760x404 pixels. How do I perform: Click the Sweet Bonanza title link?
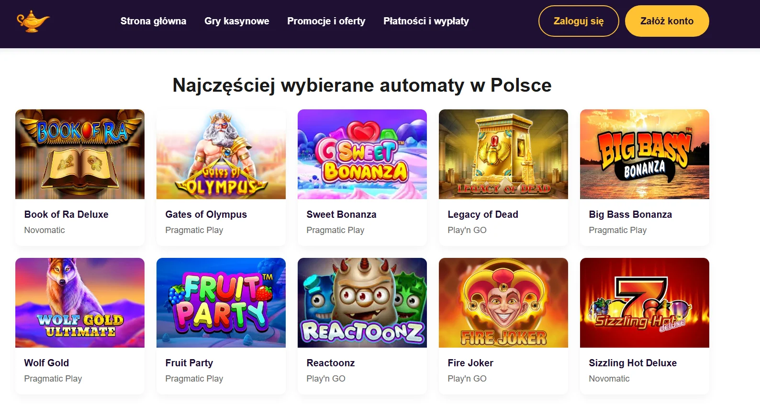click(x=341, y=214)
